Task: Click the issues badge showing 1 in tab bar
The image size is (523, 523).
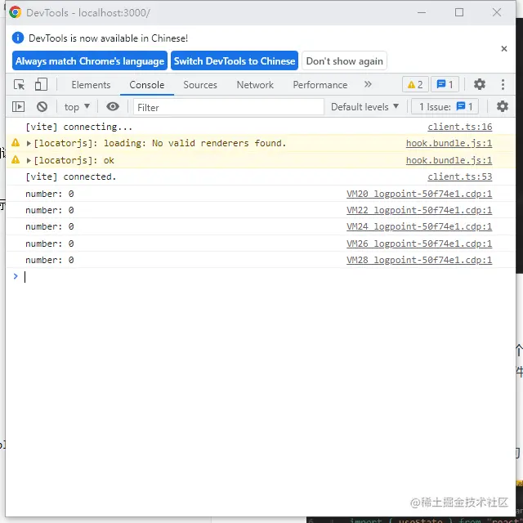Action: pos(445,84)
